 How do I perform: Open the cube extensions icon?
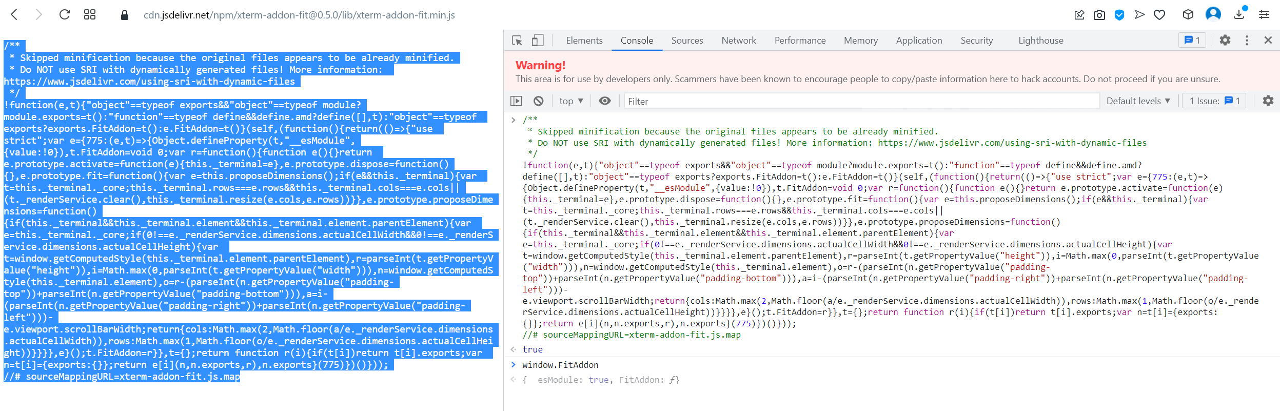pyautogui.click(x=1188, y=15)
